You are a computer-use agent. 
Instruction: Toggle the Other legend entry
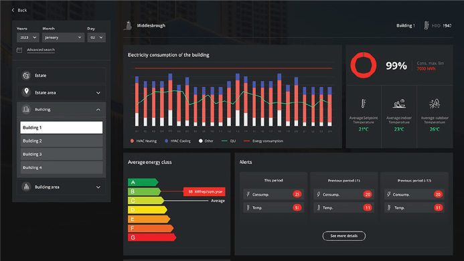tap(206, 141)
